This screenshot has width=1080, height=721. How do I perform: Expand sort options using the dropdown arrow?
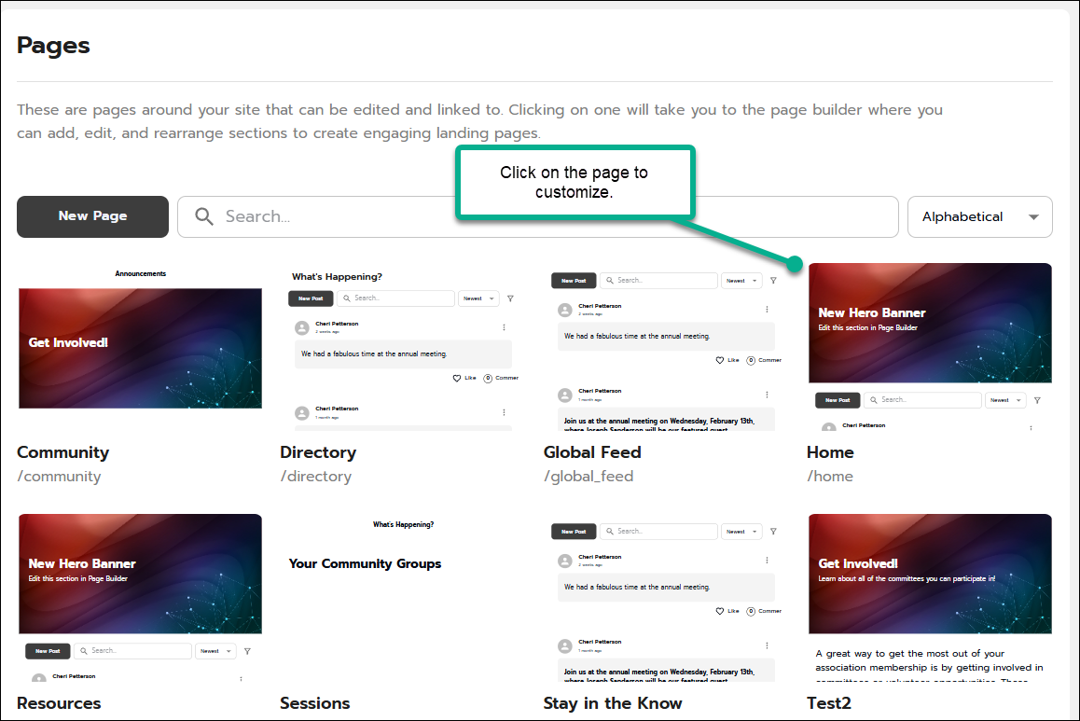tap(1033, 217)
